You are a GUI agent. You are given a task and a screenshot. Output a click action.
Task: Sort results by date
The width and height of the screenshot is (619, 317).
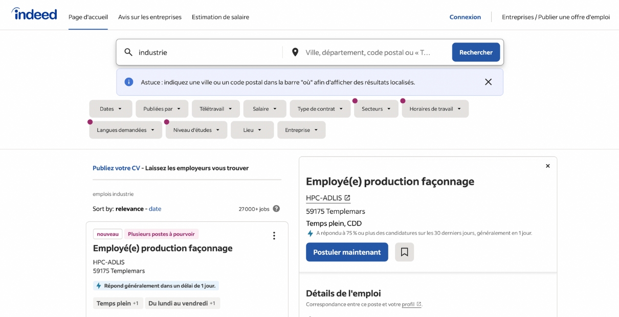click(155, 209)
